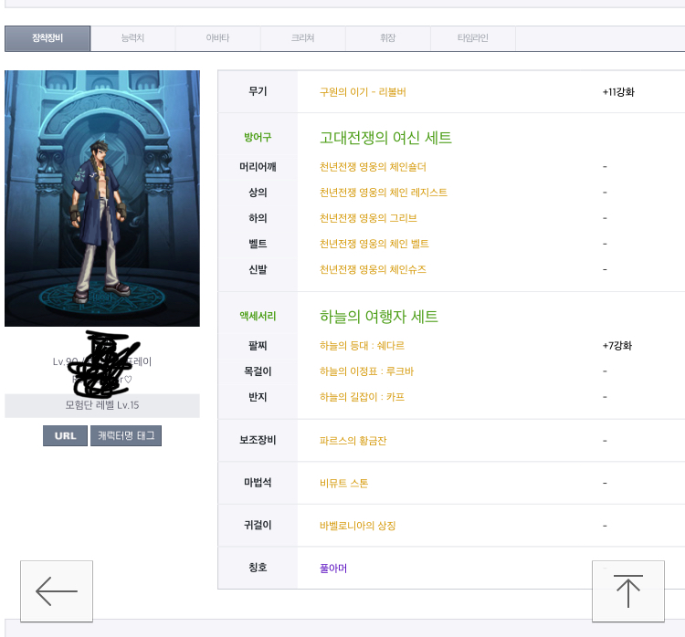
Task: Click the 파르스의 황금잔 sub-equipment link
Action: [353, 441]
